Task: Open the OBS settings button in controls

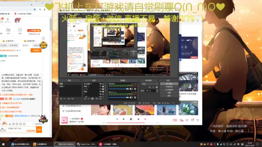Action: point(169,93)
